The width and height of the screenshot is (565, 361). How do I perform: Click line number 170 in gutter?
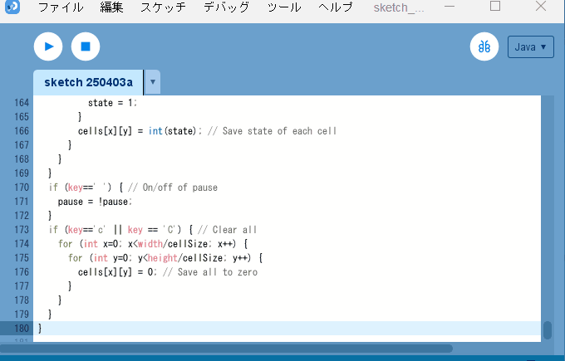[x=22, y=188]
